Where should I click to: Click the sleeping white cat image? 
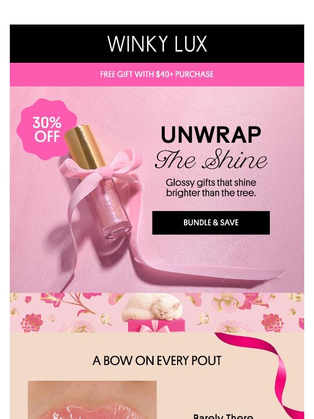(x=152, y=307)
